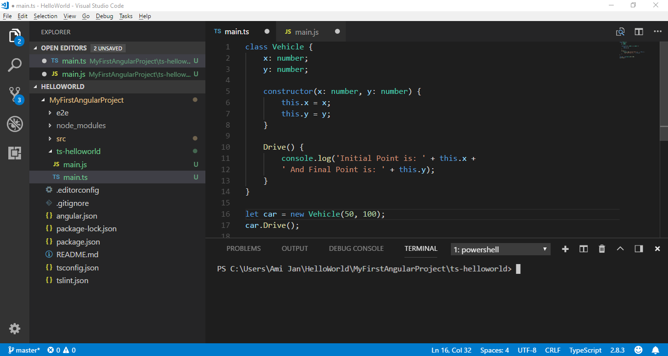
Task: Collapse the MyFirstAngularProject folder
Action: click(x=44, y=100)
